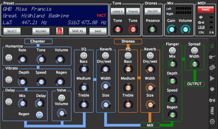Click the red trash icon to delete preset
Screen dimensions: 218x129
click(x=60, y=31)
